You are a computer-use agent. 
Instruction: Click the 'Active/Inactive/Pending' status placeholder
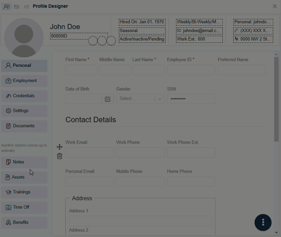pos(142,39)
